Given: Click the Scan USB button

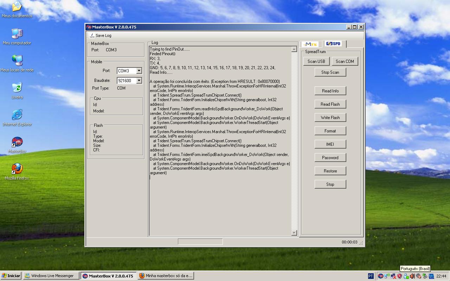Looking at the screenshot, I should 316,61.
